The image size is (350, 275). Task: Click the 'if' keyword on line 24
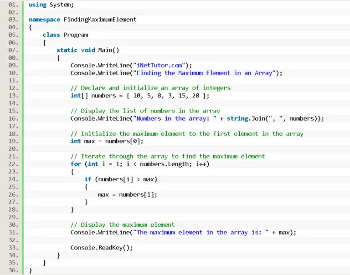coord(87,179)
